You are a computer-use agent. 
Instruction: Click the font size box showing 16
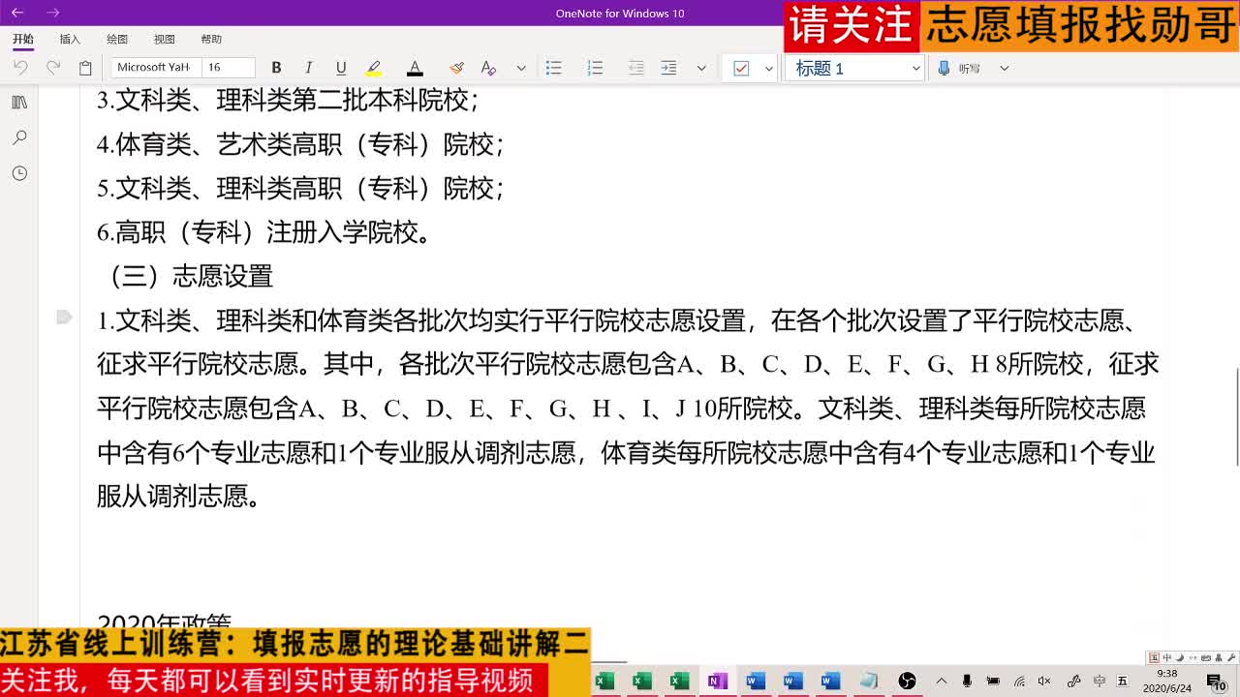[229, 68]
